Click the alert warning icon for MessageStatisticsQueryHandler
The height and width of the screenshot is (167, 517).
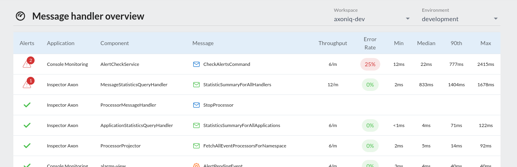27,85
